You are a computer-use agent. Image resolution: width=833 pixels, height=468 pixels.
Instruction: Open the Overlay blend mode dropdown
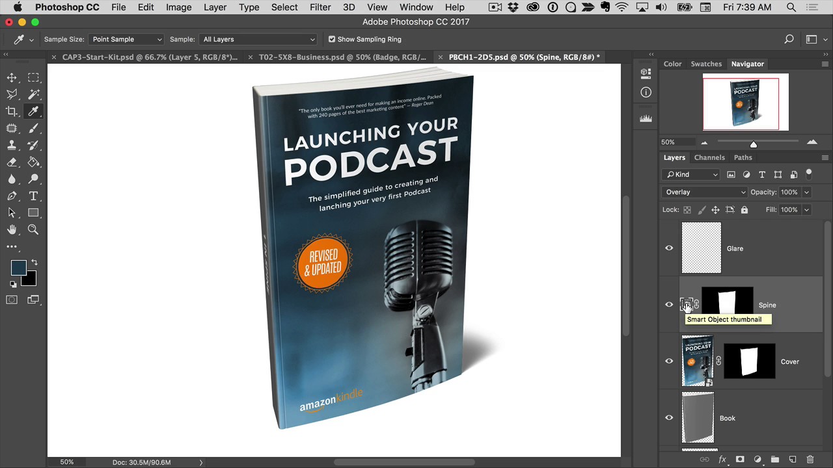(705, 192)
